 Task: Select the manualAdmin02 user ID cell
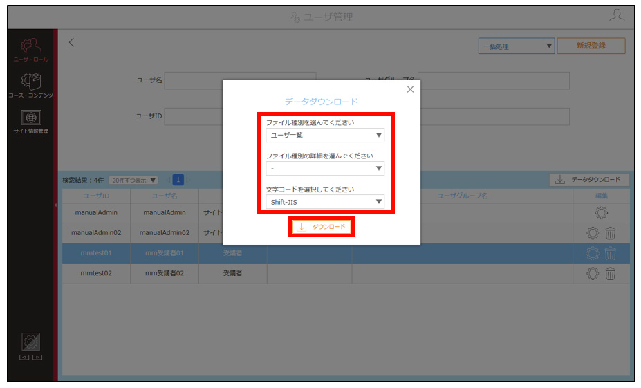pyautogui.click(x=96, y=232)
